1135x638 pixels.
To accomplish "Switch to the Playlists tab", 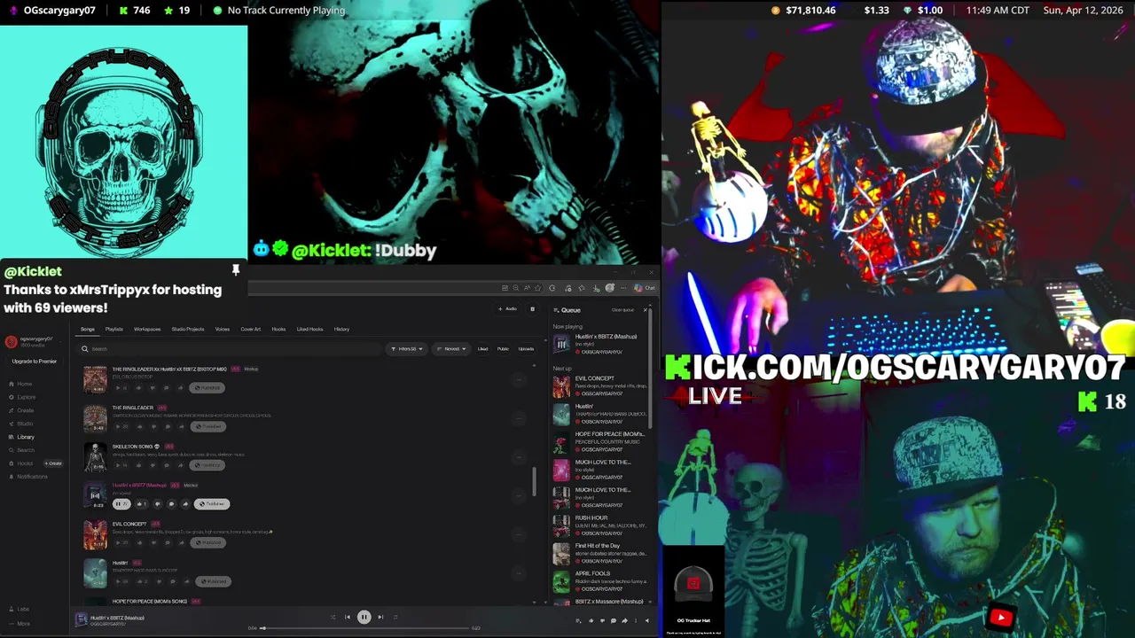I will click(x=114, y=329).
